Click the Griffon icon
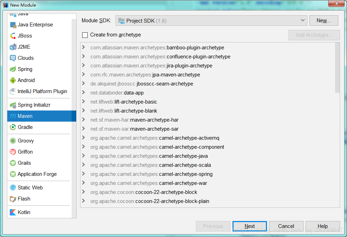Screen dimensions: 347x237 [x=13, y=152]
